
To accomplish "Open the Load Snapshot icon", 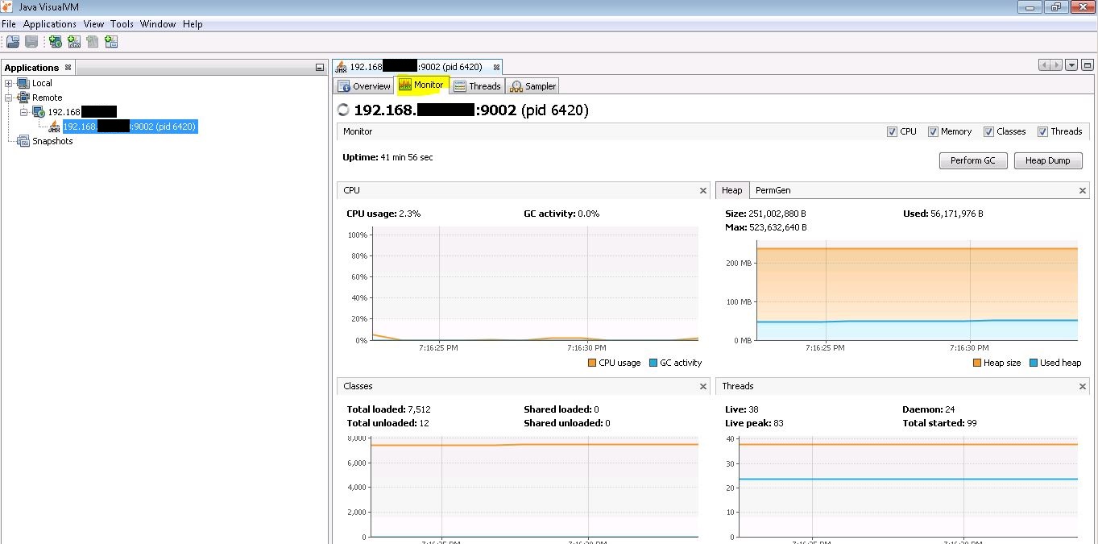I will click(12, 41).
